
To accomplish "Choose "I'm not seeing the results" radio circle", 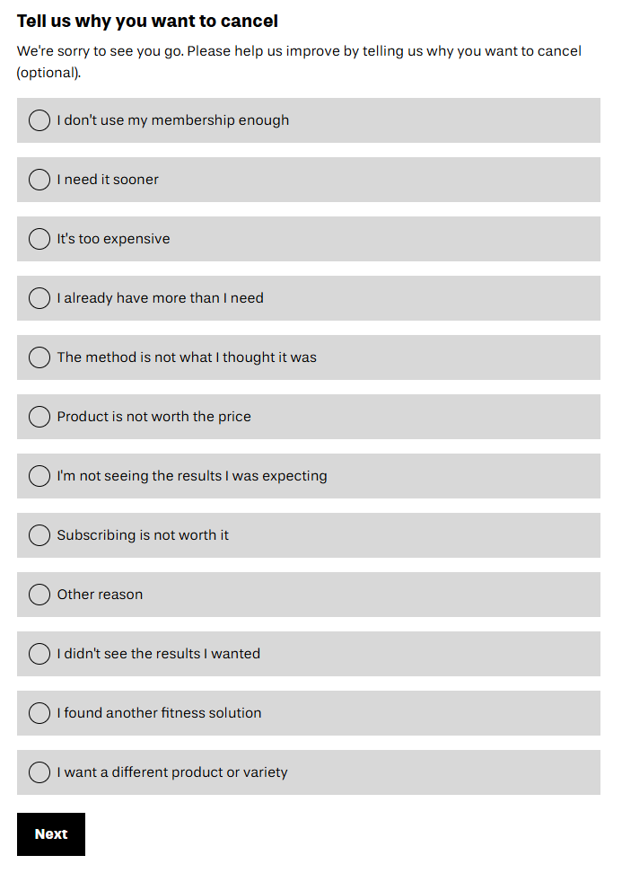I will point(39,476).
